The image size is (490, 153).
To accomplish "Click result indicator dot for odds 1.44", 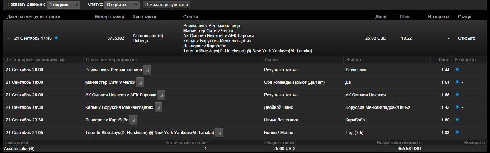I will coord(457,70).
